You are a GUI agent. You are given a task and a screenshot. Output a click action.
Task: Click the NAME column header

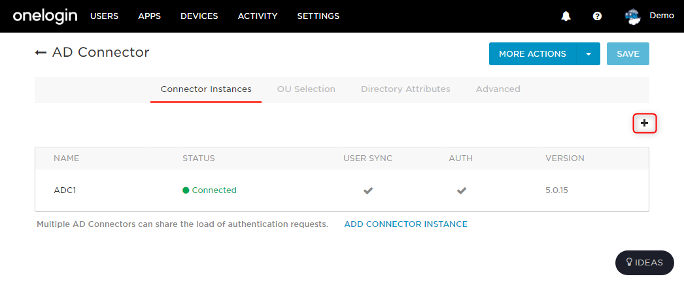[x=66, y=158]
